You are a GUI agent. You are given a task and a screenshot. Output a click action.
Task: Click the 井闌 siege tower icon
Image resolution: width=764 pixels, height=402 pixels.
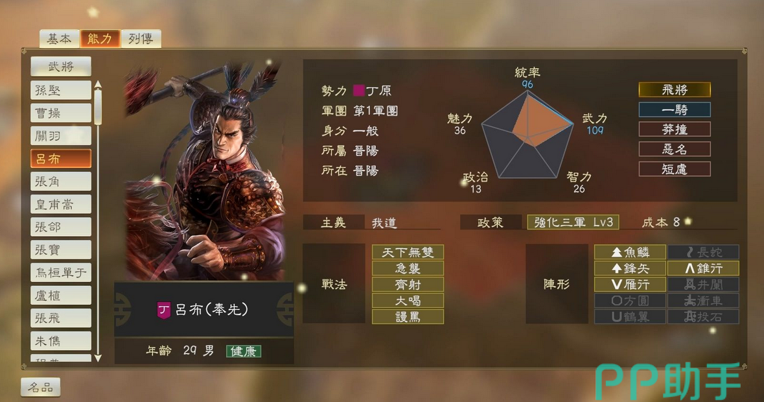[704, 284]
